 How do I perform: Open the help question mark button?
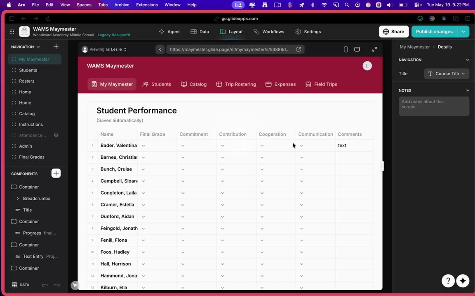pos(448,281)
